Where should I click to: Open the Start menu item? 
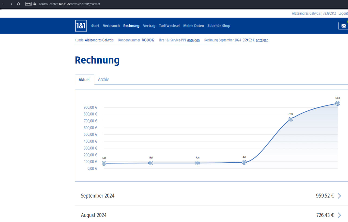(x=95, y=26)
